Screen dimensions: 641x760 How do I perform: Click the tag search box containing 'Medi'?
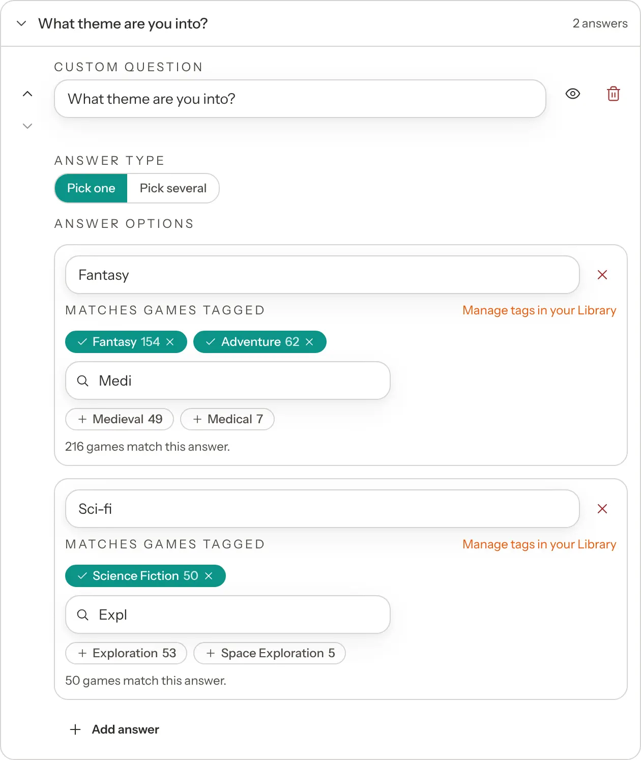[x=228, y=381]
